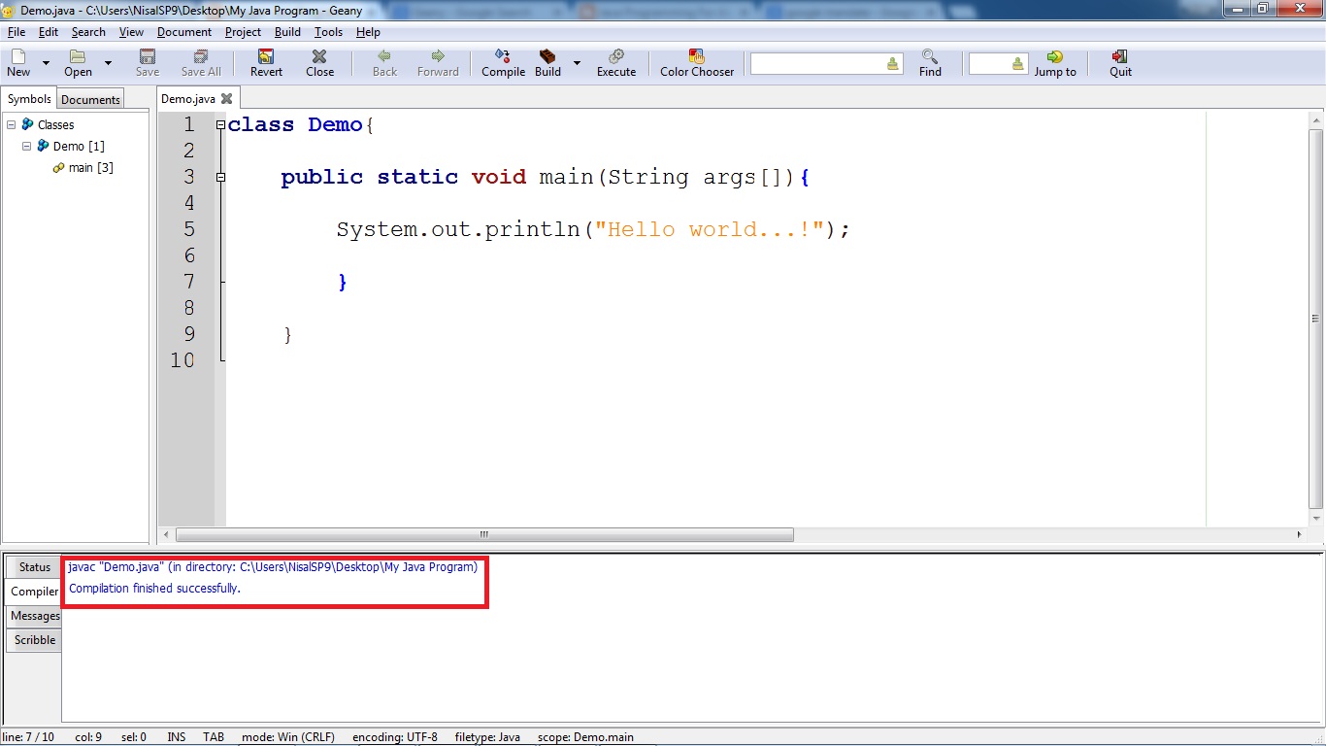Click line number 5 in margin
The image size is (1326, 746).
pyautogui.click(x=188, y=229)
